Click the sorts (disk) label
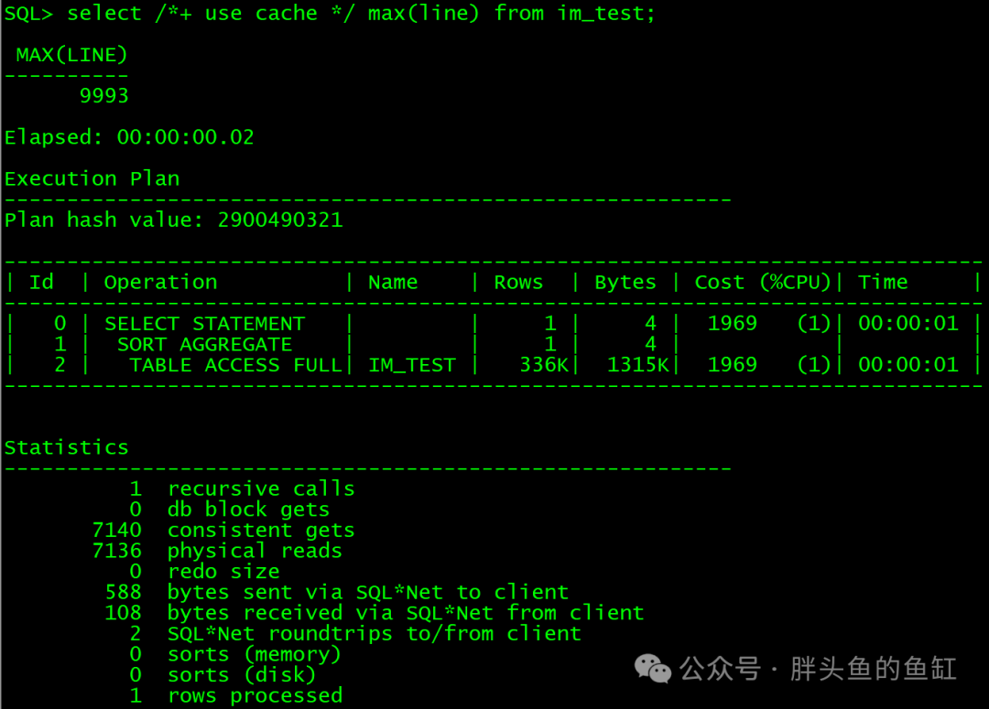 242,675
